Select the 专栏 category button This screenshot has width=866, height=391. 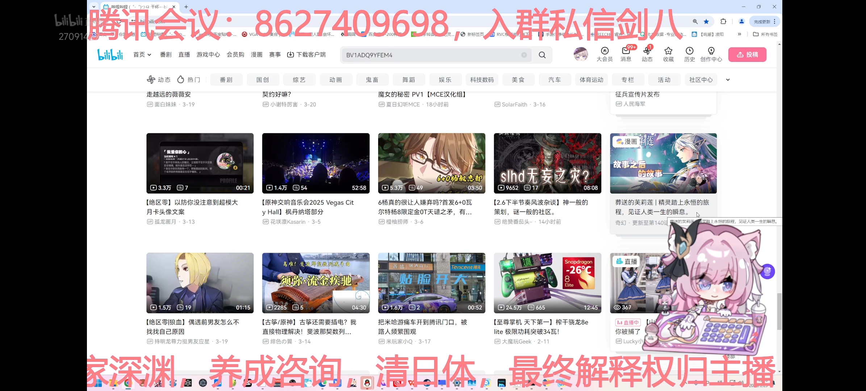click(628, 80)
